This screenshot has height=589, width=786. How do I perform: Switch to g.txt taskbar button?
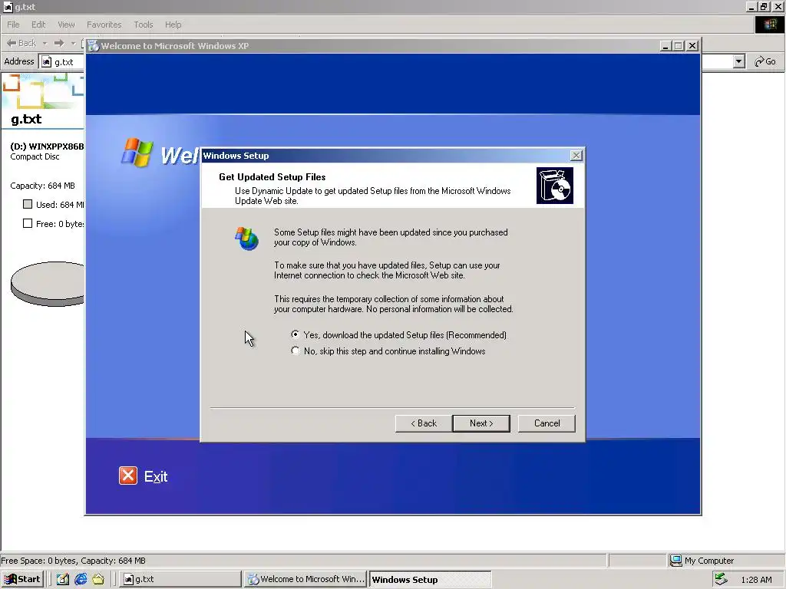point(180,579)
